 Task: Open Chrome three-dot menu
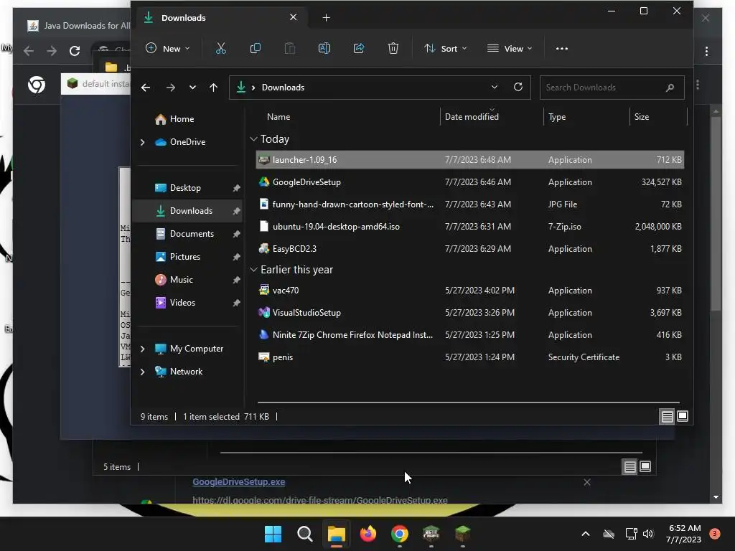pyautogui.click(x=706, y=51)
